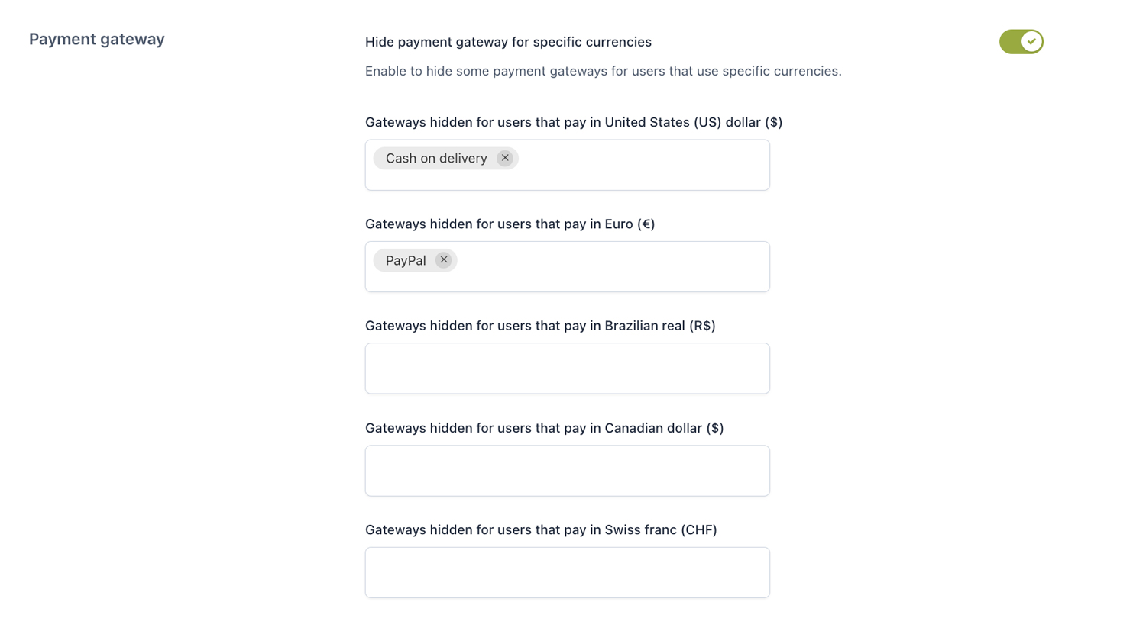Remove the Cash on delivery tag
The image size is (1146, 618).
click(504, 158)
